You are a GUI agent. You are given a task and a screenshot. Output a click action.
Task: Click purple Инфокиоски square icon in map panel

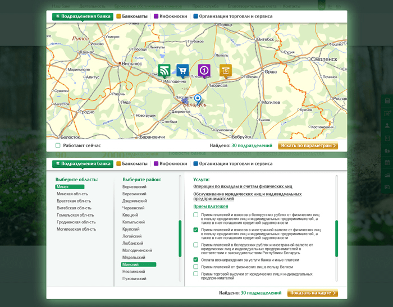tap(156, 16)
